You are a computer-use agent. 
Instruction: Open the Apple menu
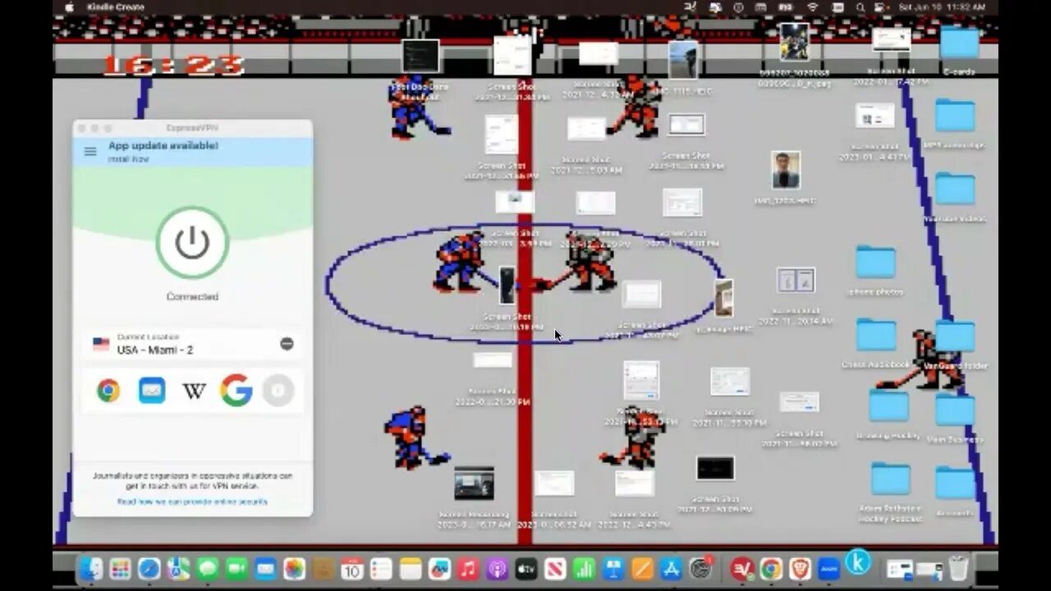pyautogui.click(x=69, y=7)
